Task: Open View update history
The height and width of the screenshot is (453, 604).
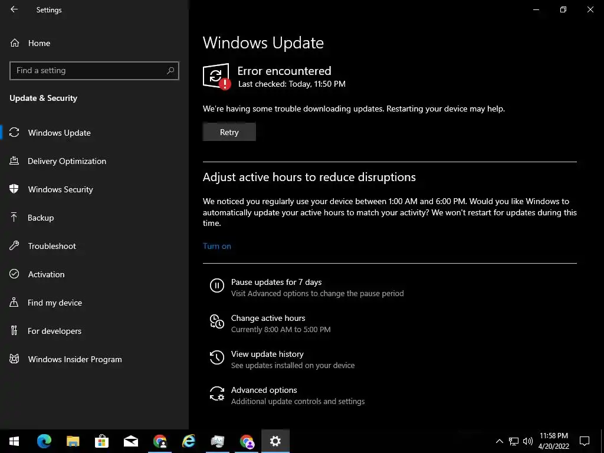Action: click(267, 354)
